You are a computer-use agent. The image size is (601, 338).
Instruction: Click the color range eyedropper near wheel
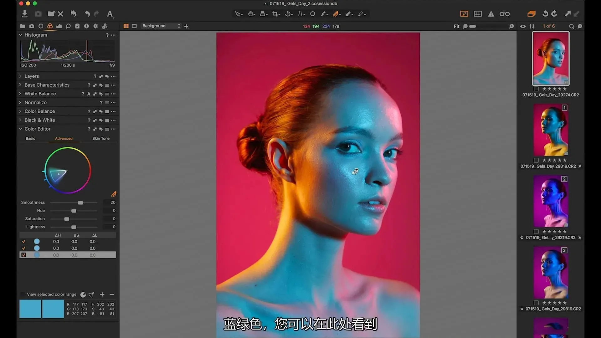pyautogui.click(x=113, y=194)
